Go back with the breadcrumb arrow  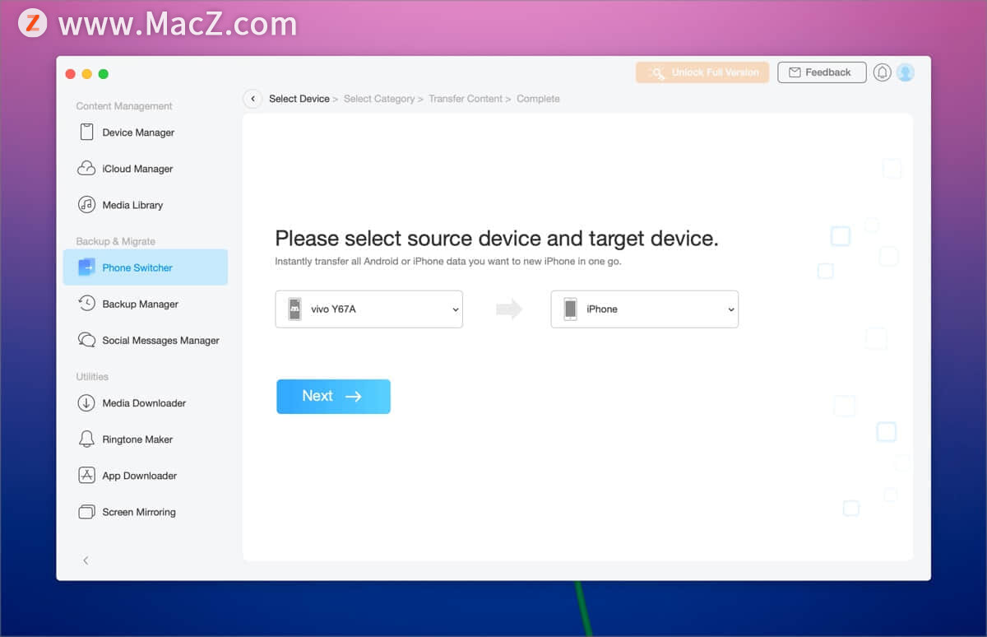[x=252, y=99]
